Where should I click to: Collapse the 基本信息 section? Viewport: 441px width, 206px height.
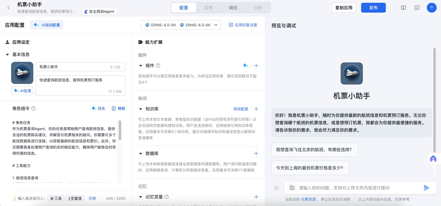pyautogui.click(x=7, y=54)
